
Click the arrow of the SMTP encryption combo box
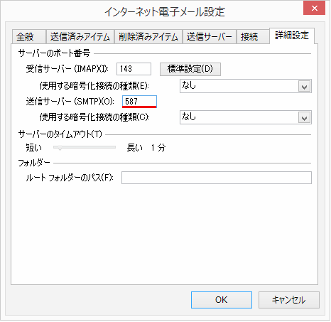click(305, 118)
